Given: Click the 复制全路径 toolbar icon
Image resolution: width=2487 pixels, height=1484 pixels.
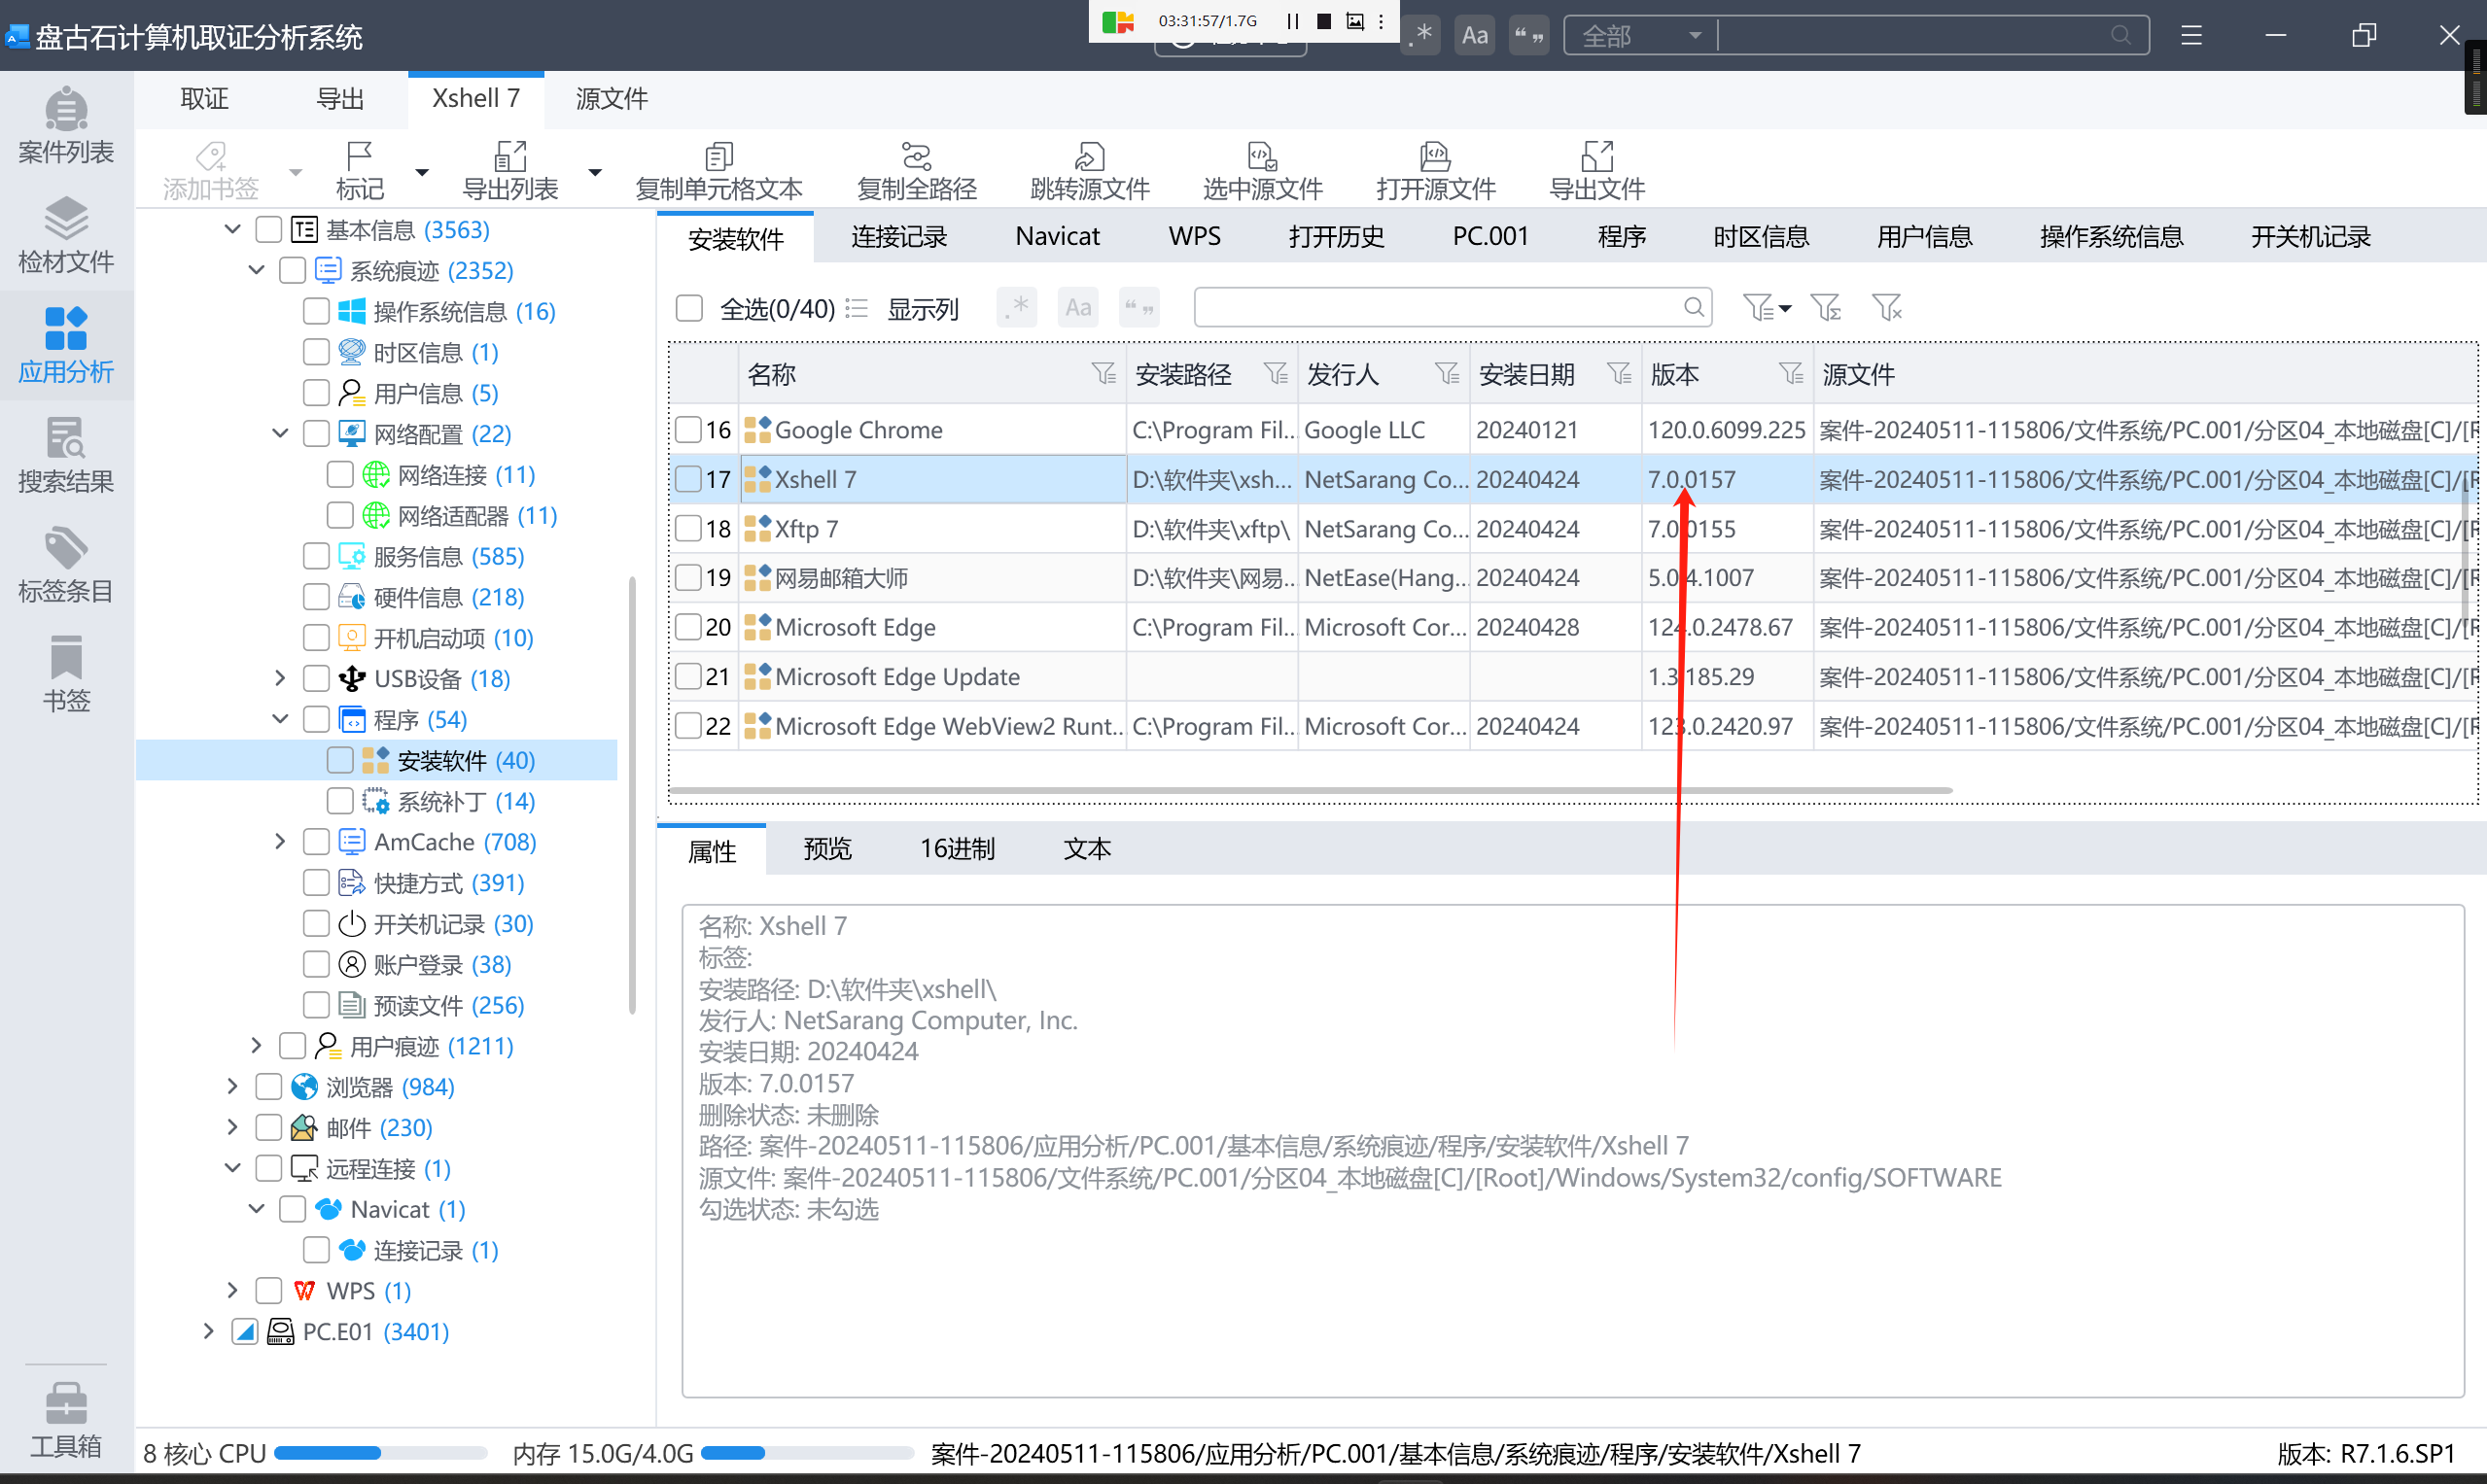Looking at the screenshot, I should coord(916,170).
